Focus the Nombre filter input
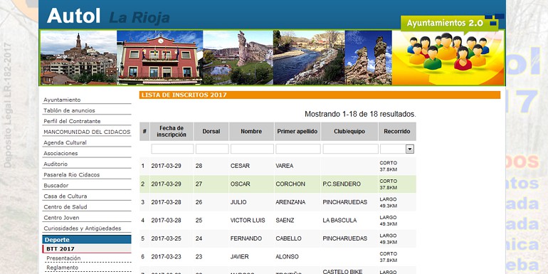 tap(252, 149)
